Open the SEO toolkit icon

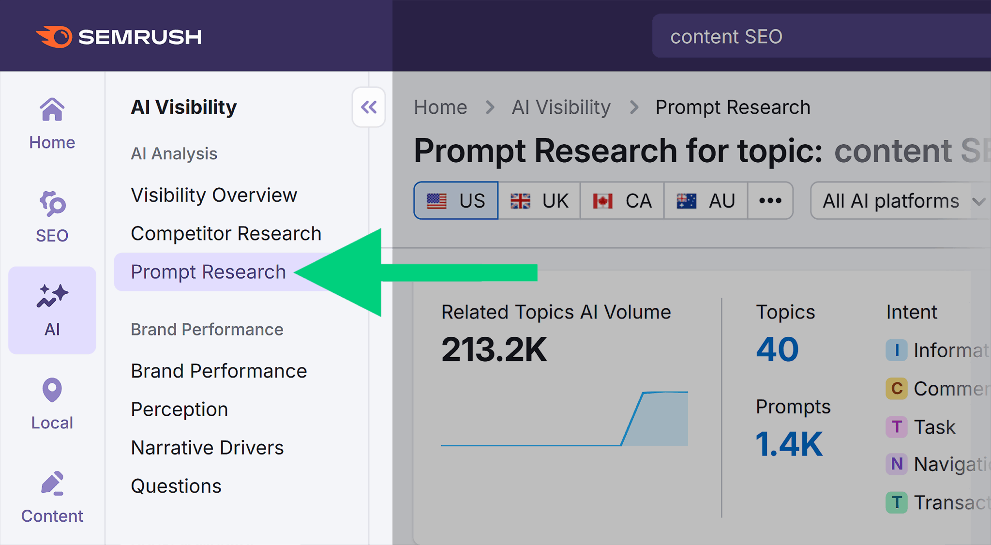pos(52,217)
